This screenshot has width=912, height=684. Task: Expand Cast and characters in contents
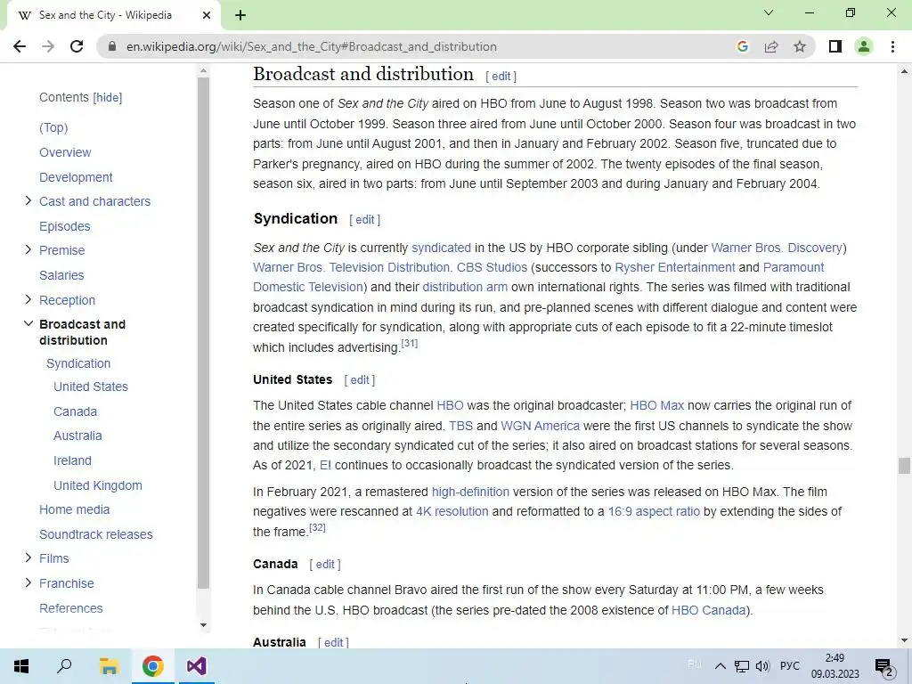click(28, 200)
